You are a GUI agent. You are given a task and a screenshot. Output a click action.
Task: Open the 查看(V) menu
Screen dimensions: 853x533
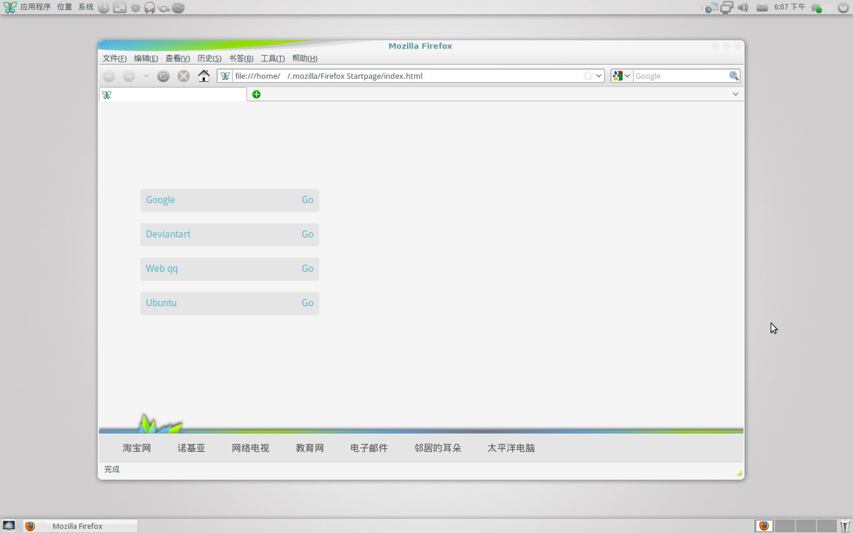point(178,58)
